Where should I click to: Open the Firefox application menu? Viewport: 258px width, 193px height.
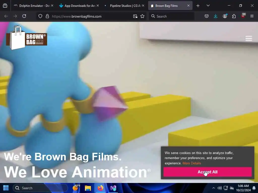pyautogui.click(x=252, y=16)
